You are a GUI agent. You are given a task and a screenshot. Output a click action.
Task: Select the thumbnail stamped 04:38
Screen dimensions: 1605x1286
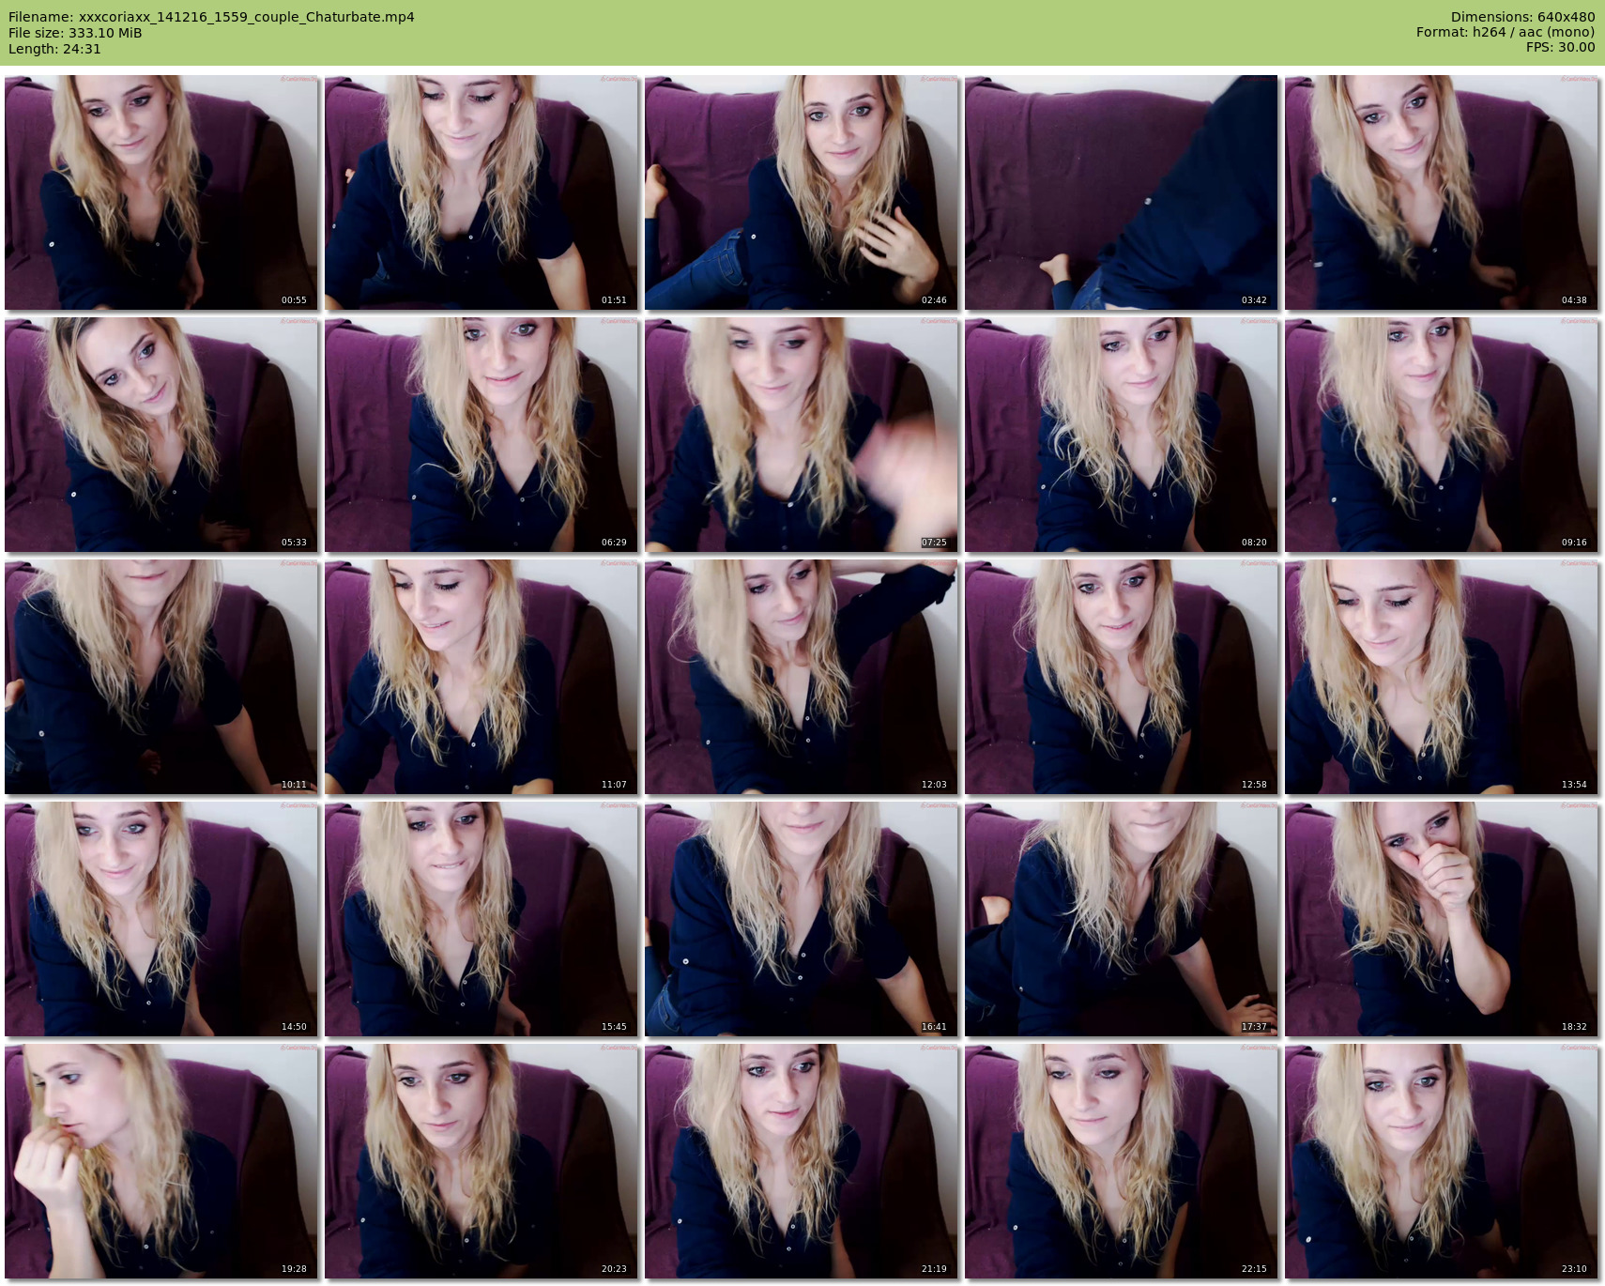point(1442,192)
